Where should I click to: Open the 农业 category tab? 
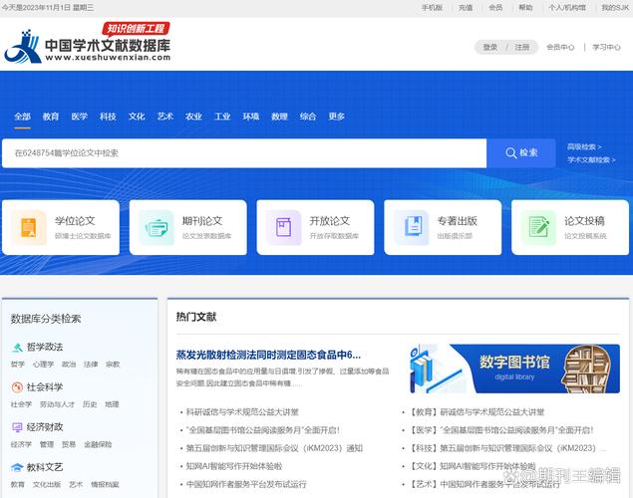(x=193, y=117)
